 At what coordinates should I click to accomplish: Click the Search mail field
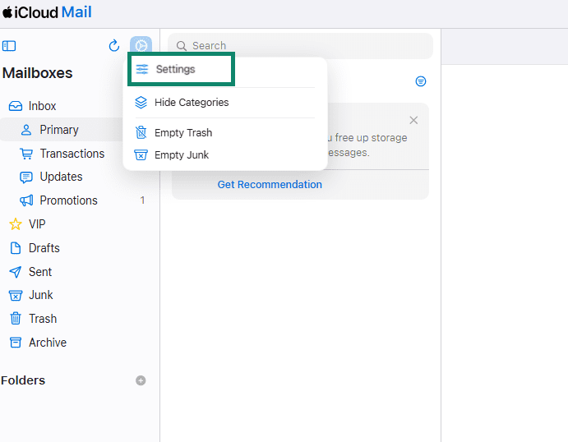(x=300, y=46)
